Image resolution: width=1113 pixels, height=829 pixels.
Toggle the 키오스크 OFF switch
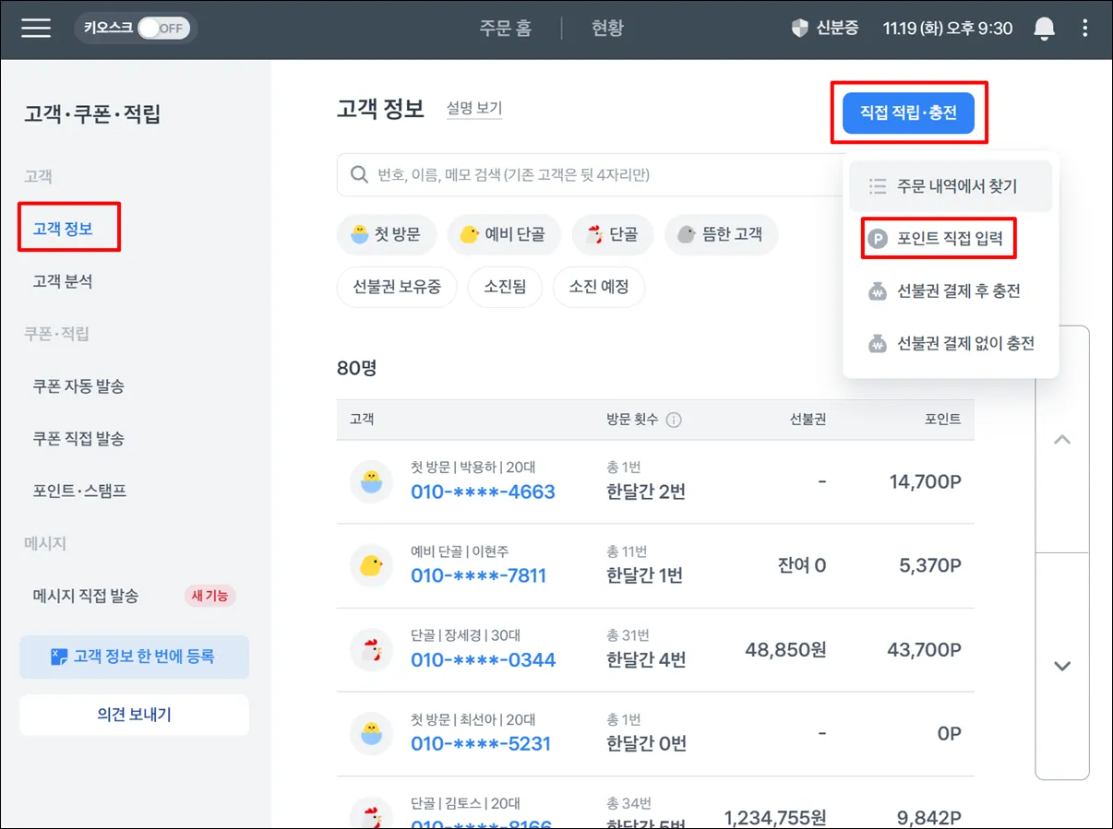point(163,28)
